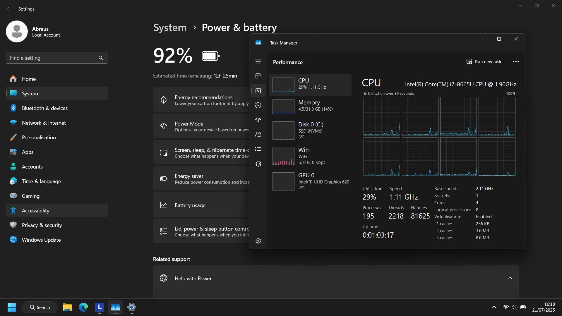
Task: Expand Screen, sleep, & hibernate time-outs
Action: click(201, 152)
